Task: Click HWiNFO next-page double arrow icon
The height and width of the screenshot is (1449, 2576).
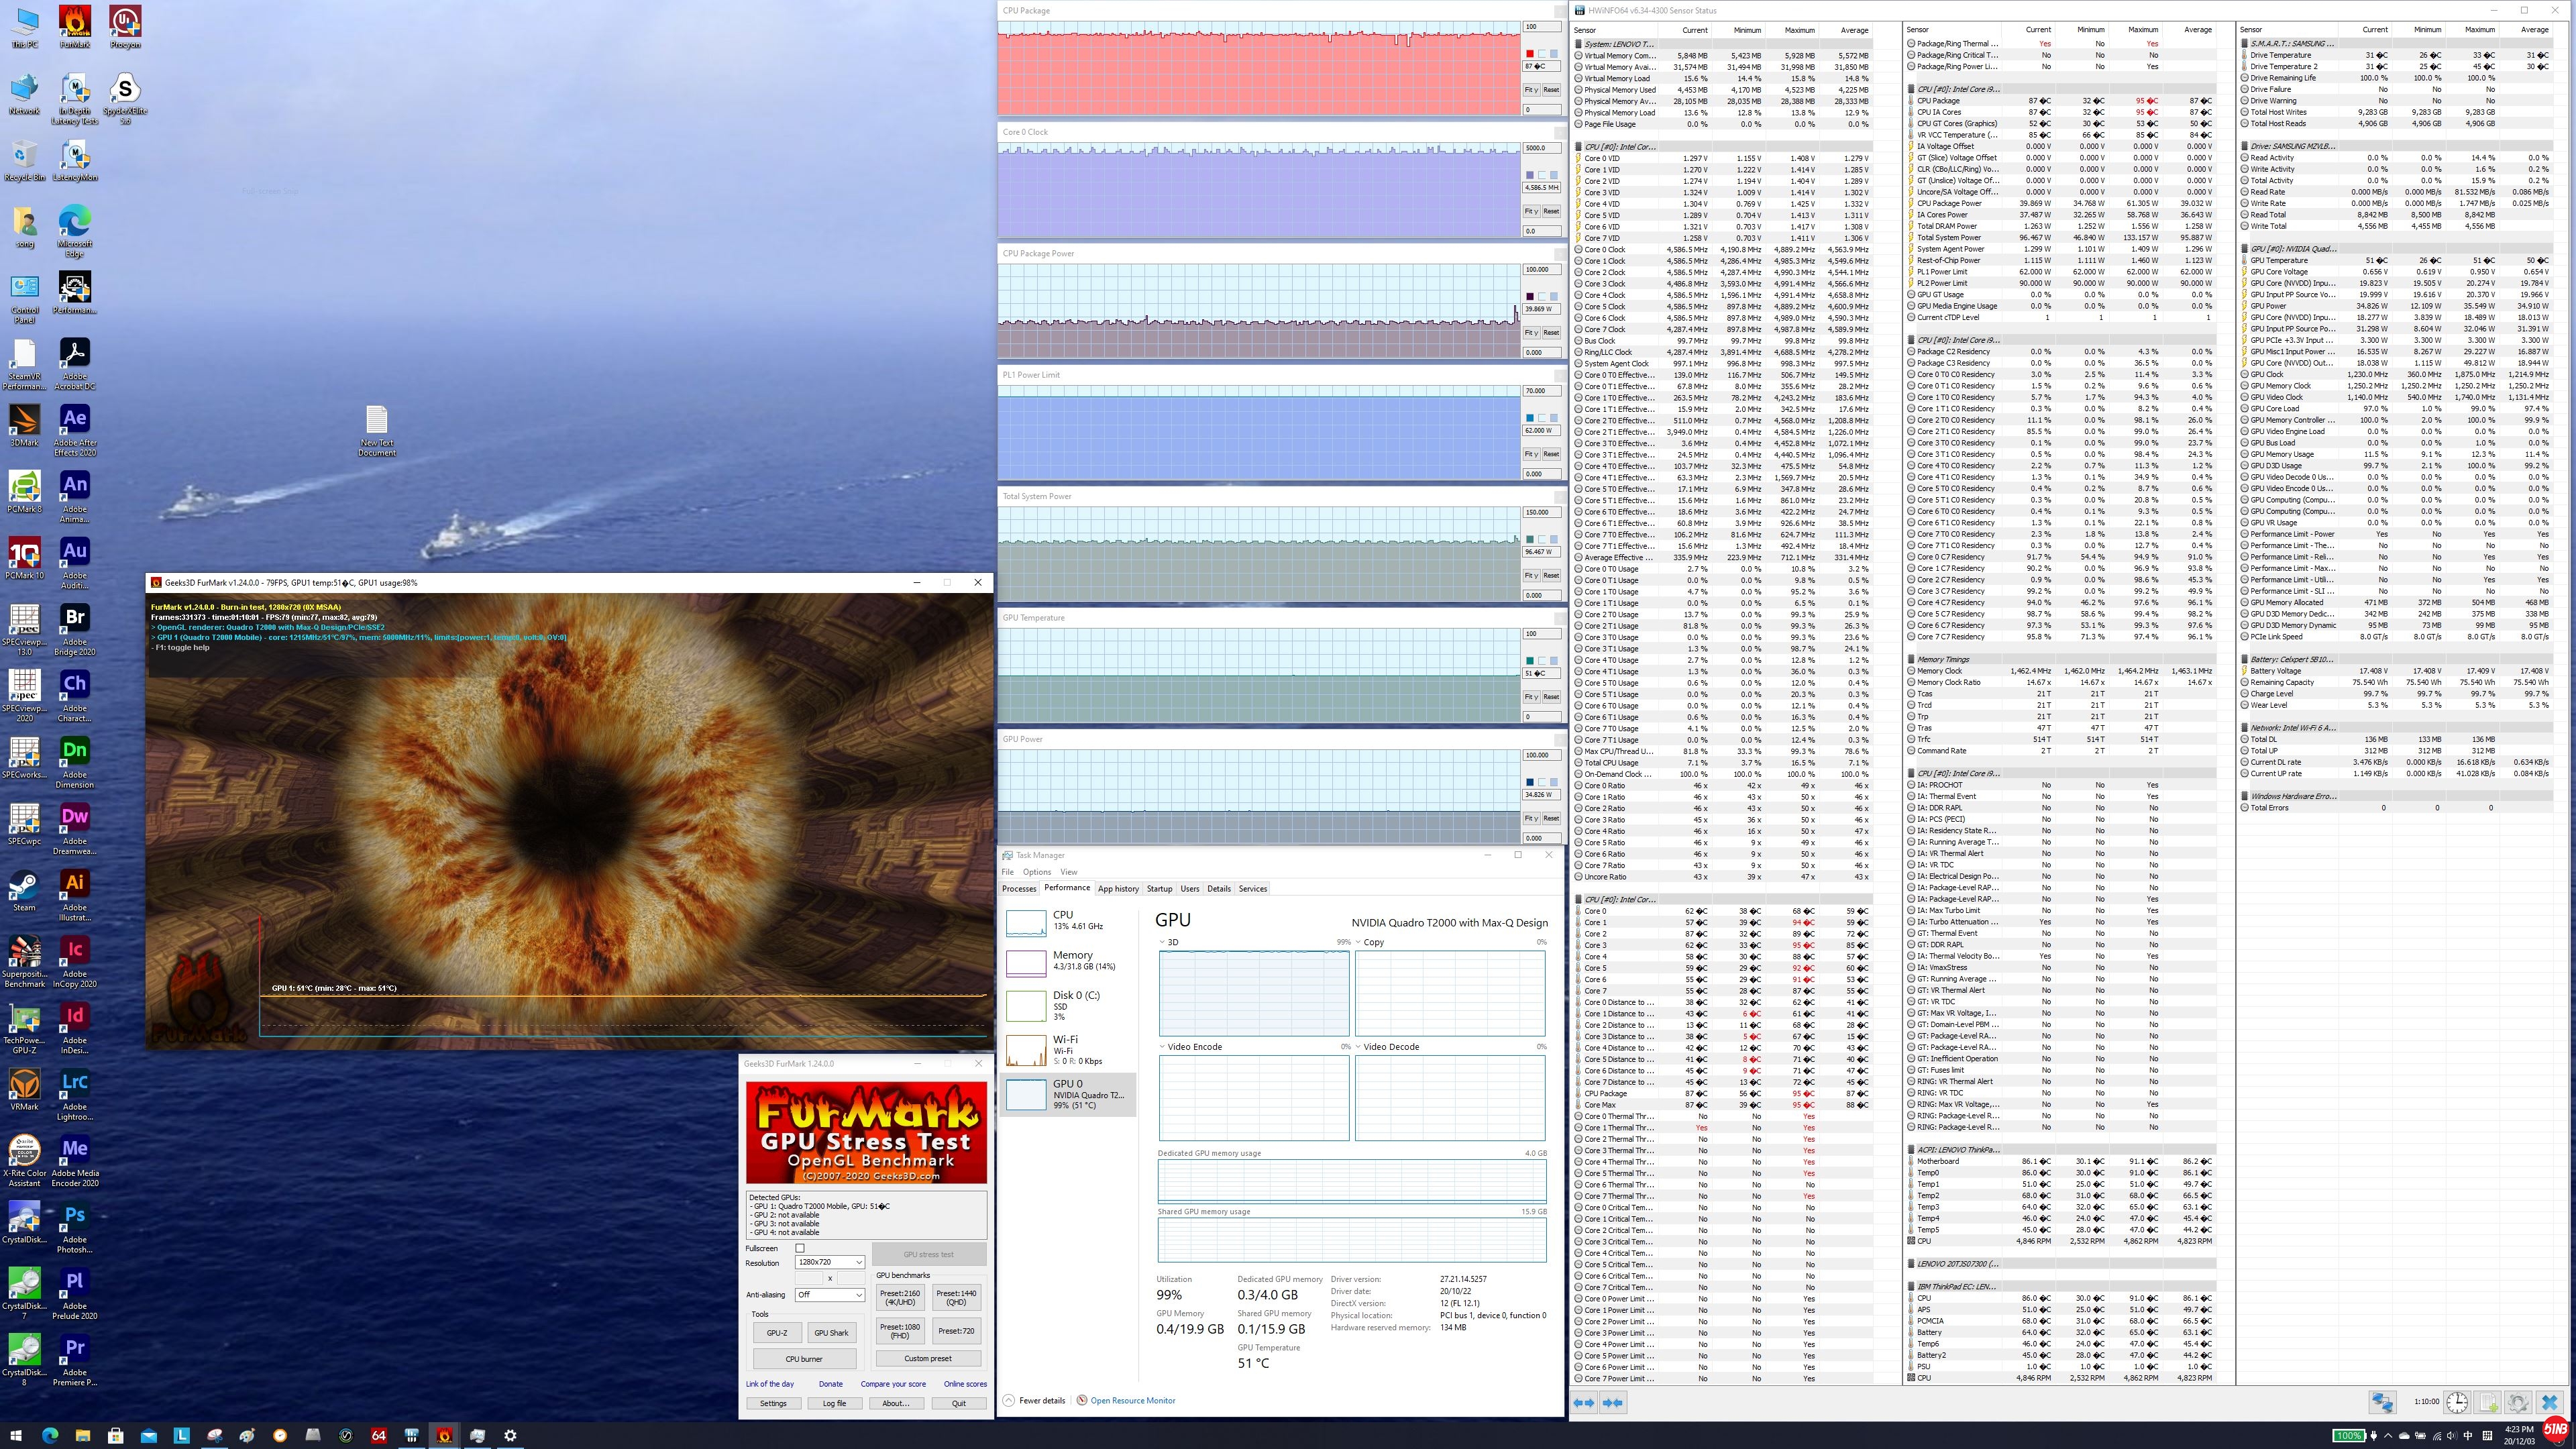Action: (x=1613, y=1403)
